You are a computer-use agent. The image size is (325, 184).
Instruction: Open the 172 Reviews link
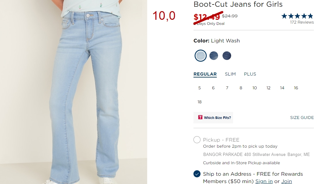coord(302,22)
